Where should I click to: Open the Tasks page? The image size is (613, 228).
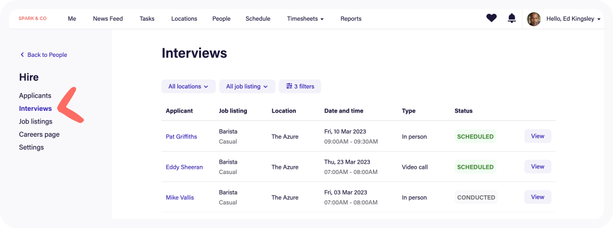point(147,19)
